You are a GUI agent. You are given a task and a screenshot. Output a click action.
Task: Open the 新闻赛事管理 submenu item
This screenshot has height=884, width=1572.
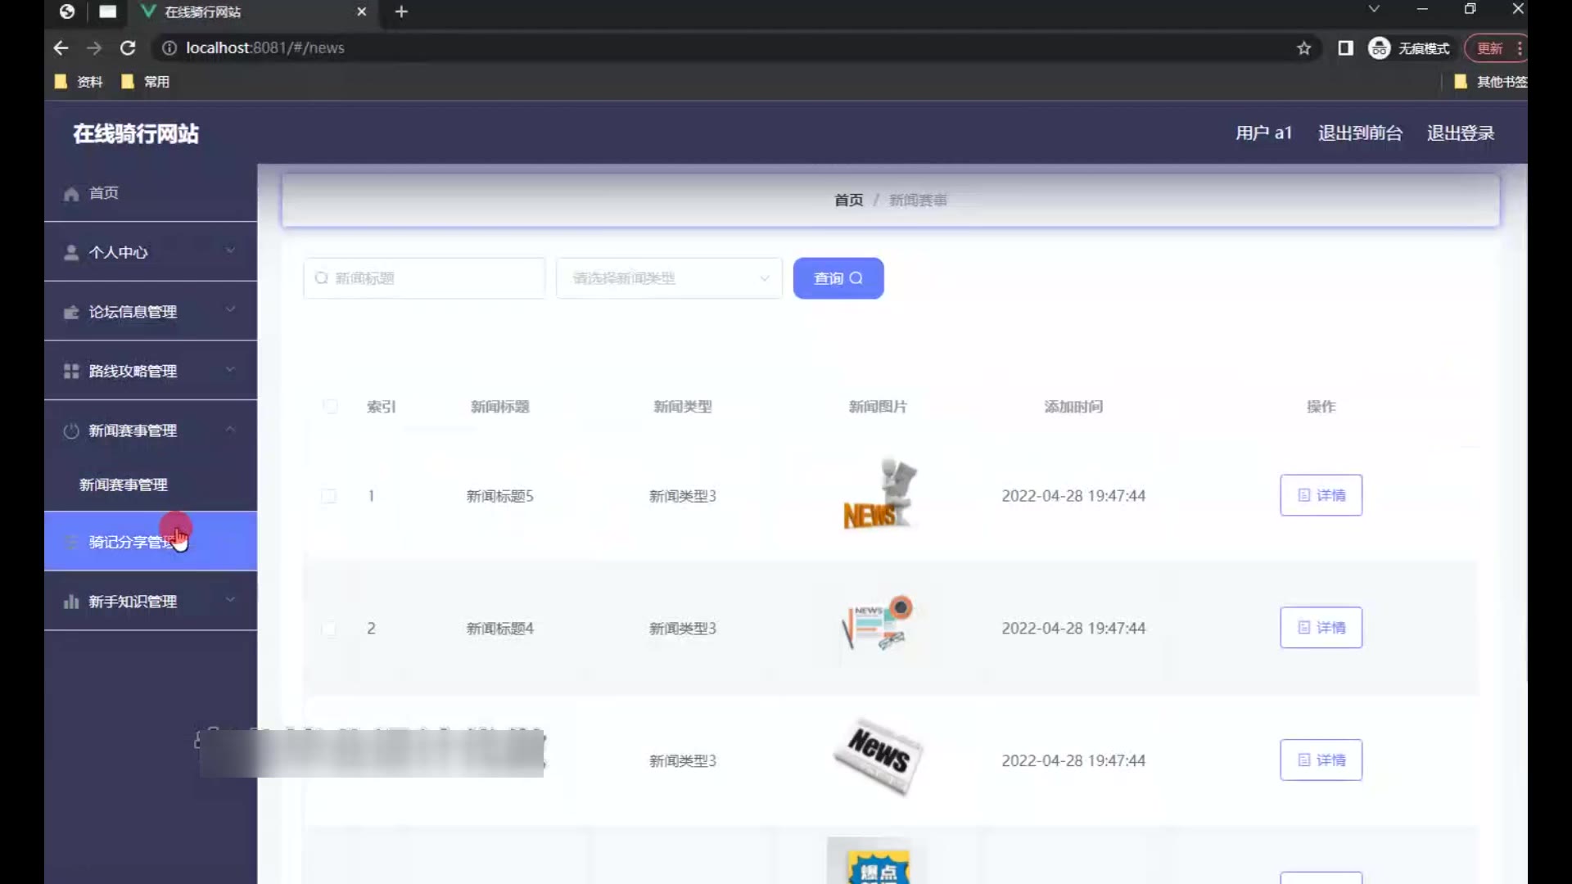pyautogui.click(x=124, y=485)
